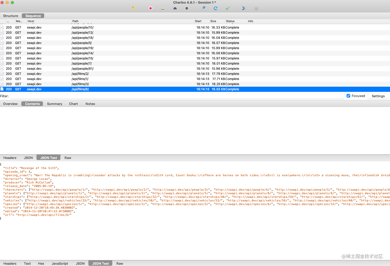This screenshot has height=266, width=390.
Task: Open the response JavaScript tab
Action: pos(60,263)
